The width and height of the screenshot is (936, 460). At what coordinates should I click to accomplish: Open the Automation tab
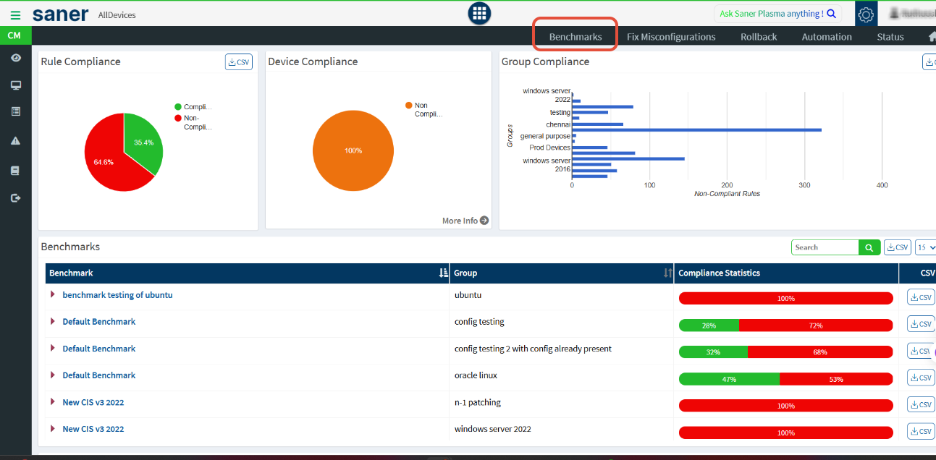(827, 37)
